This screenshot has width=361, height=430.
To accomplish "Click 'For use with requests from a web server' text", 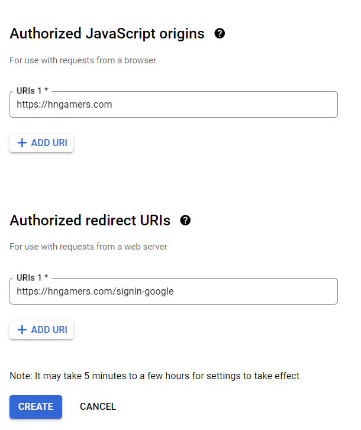I will point(88,246).
